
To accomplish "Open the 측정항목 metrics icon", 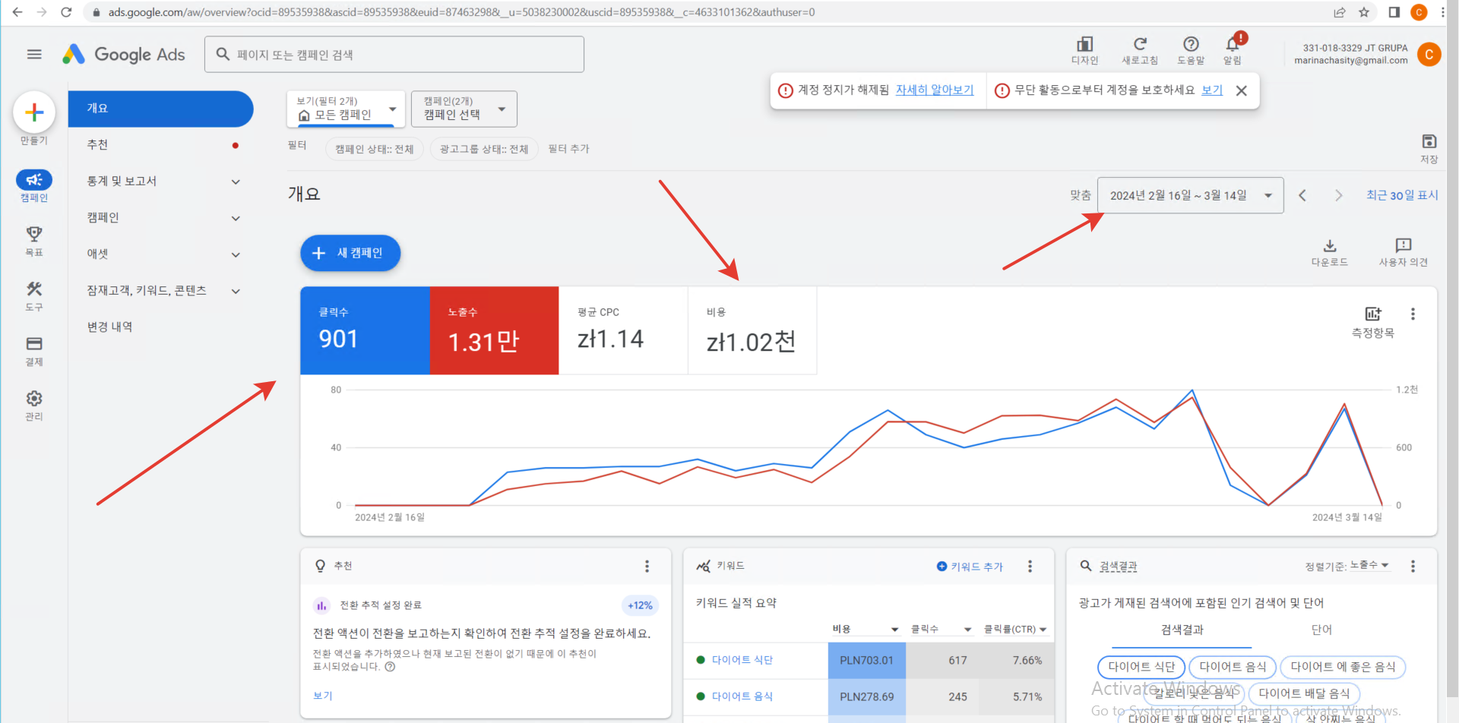I will click(1372, 314).
